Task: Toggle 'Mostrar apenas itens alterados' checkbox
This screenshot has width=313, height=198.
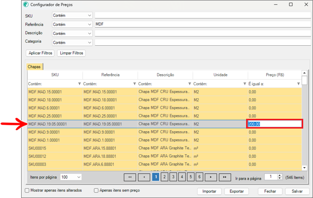Action: (x=27, y=190)
